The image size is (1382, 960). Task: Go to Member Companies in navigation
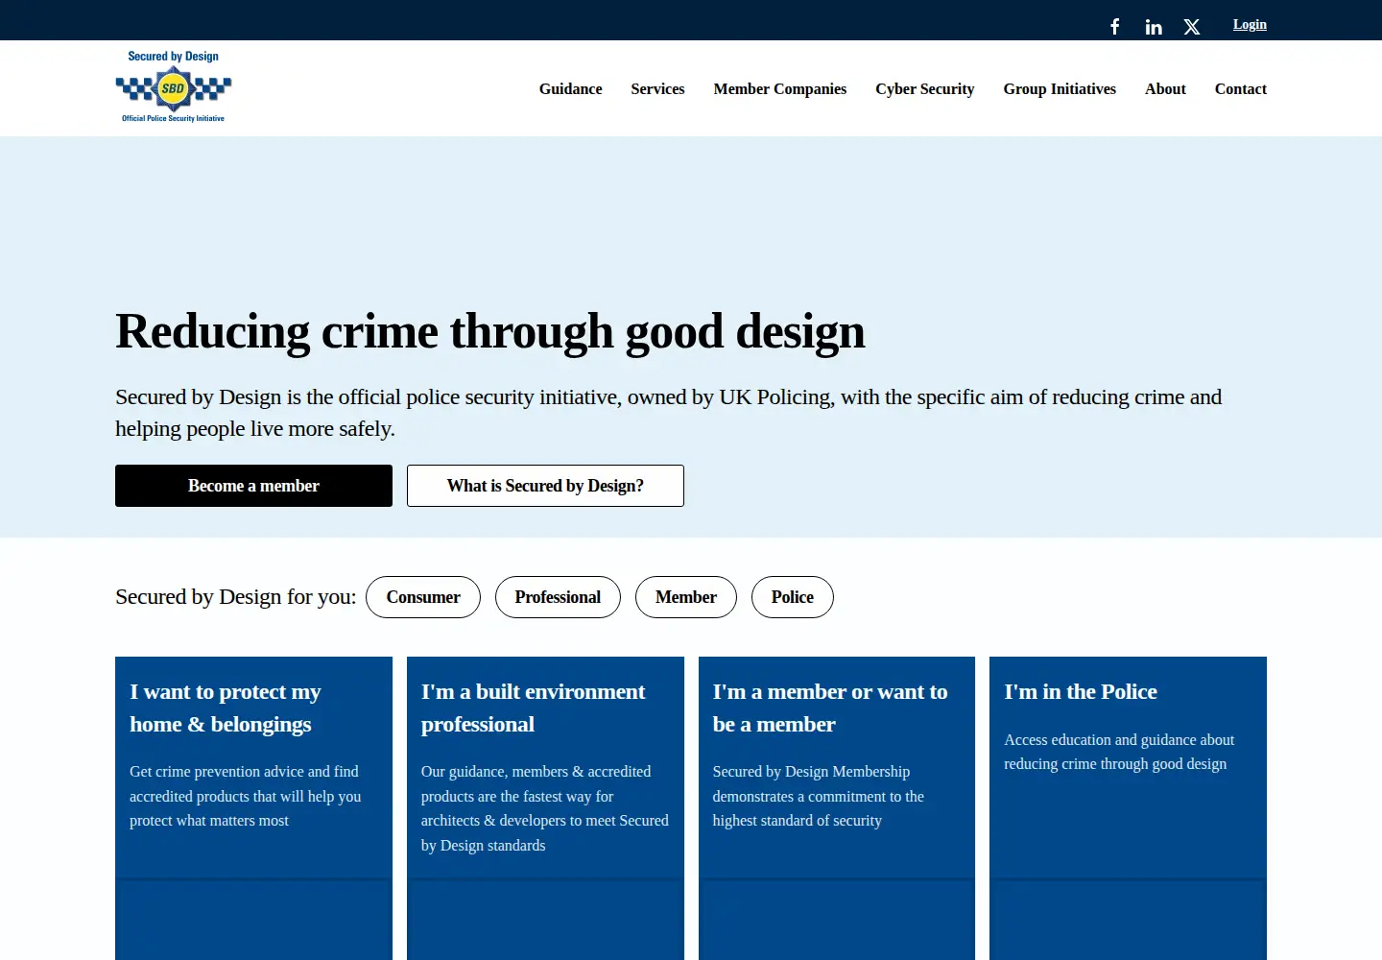coord(780,88)
